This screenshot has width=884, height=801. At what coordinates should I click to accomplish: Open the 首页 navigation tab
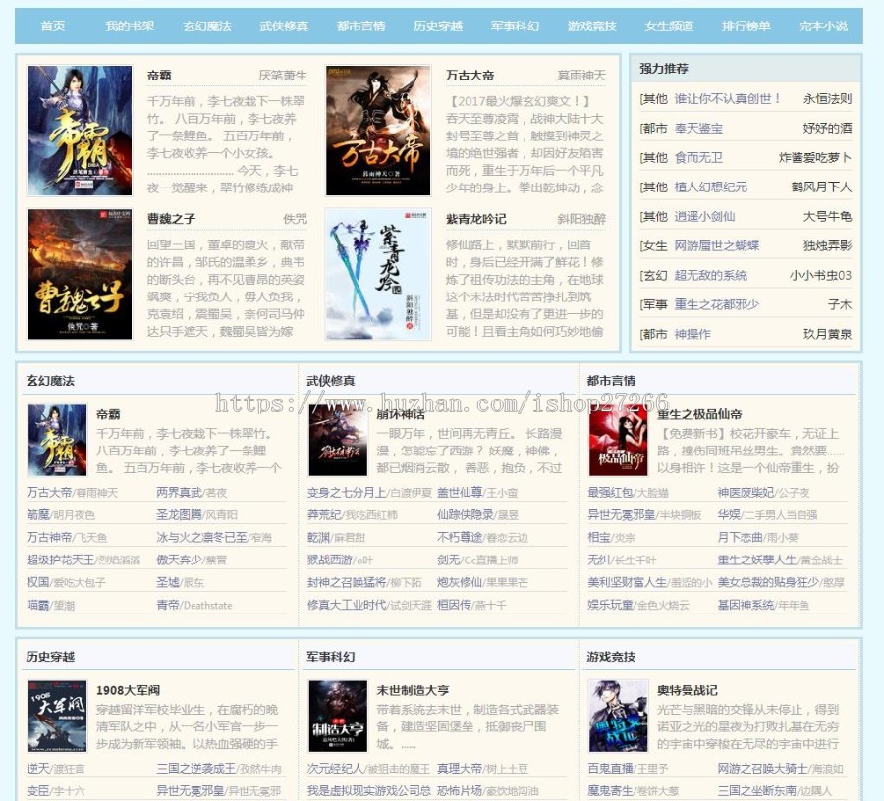[x=51, y=27]
